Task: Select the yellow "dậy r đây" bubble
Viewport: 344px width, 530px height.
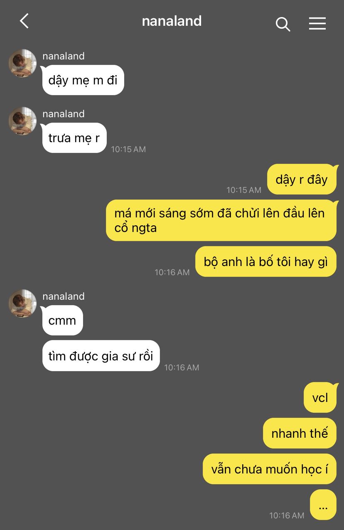Action: coord(302,179)
